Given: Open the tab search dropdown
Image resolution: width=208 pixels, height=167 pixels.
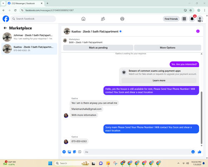Looking at the screenshot, I should pyautogui.click(x=3, y=3).
